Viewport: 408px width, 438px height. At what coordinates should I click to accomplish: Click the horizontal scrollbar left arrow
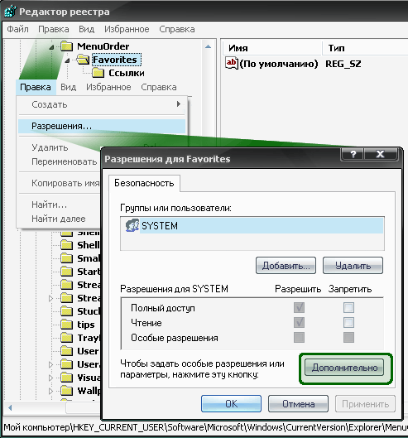pyautogui.click(x=10, y=408)
